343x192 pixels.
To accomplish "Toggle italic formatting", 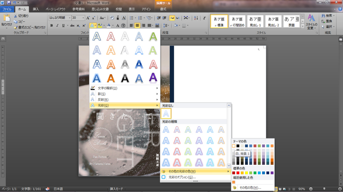I will pyautogui.click(x=57, y=25).
